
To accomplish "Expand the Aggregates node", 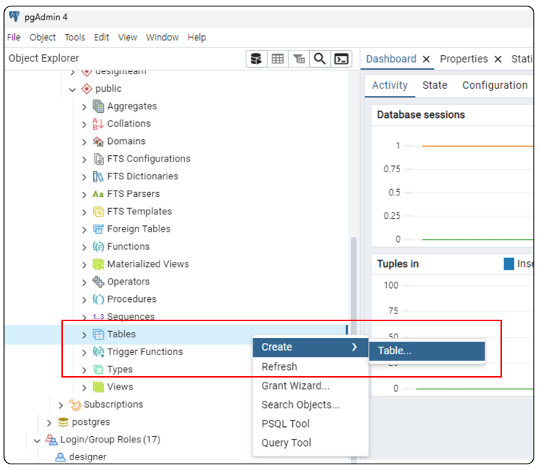I will coord(84,107).
